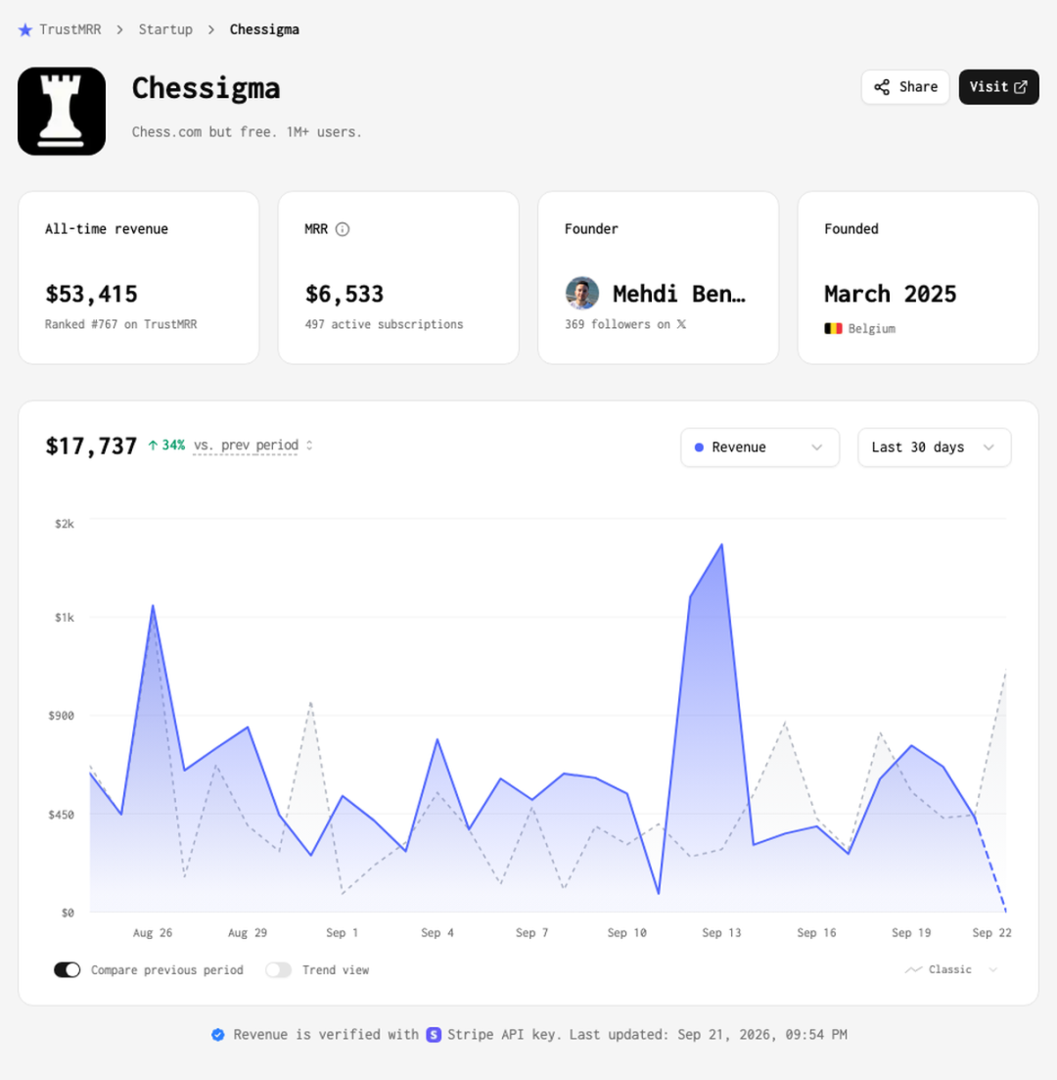The image size is (1057, 1080).
Task: Open the TrustMRR breadcrumb link
Action: [69, 29]
